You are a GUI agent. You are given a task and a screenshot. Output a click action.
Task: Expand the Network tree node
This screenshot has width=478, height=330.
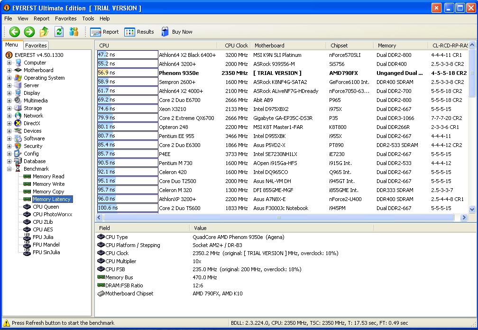click(x=9, y=116)
